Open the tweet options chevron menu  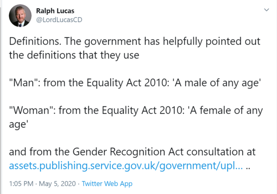click(x=266, y=10)
